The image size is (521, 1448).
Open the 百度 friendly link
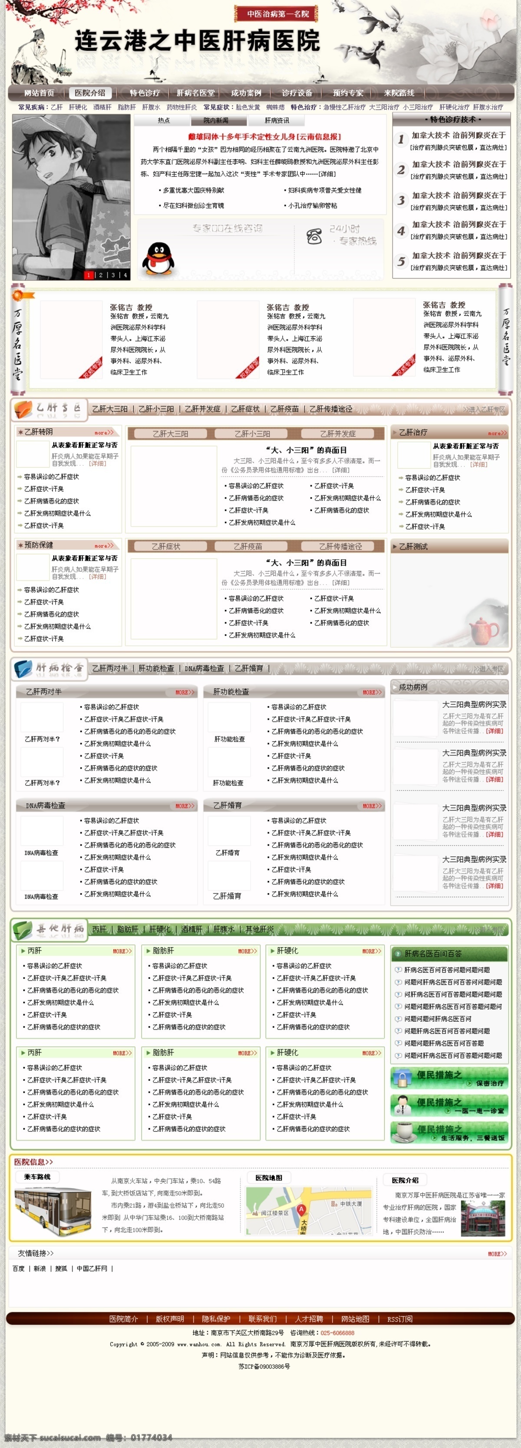(x=19, y=1268)
